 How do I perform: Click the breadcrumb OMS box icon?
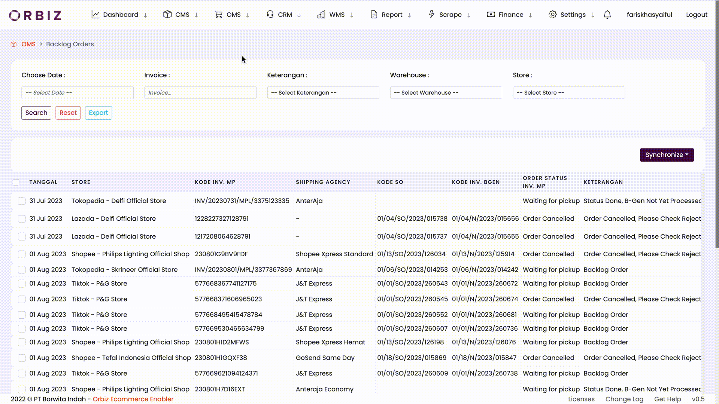pyautogui.click(x=13, y=44)
